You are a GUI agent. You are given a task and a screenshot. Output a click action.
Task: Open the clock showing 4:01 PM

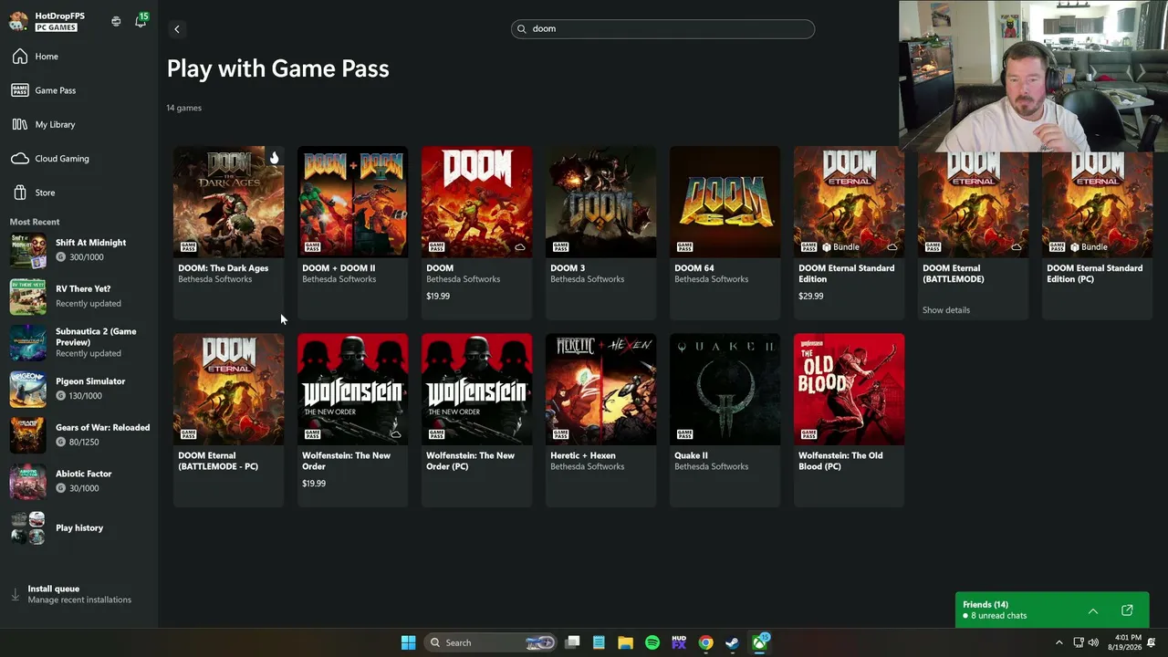1124,642
